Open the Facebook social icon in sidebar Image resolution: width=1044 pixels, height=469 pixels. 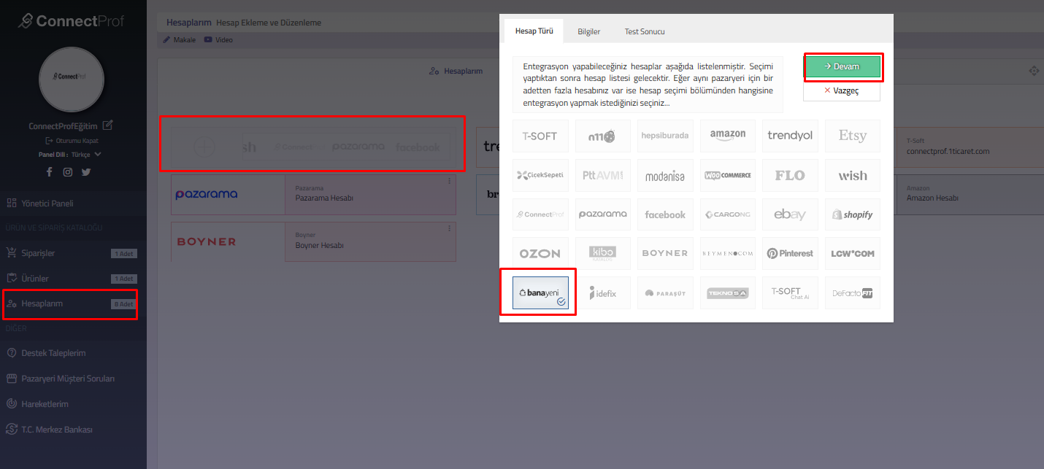coord(50,172)
